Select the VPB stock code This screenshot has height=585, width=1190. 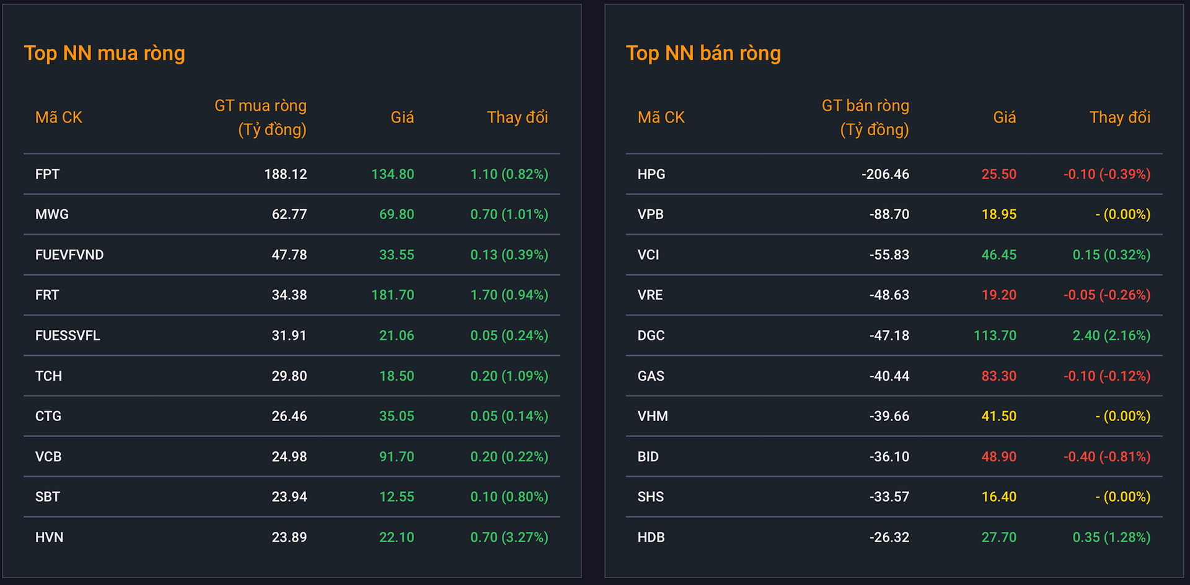[x=651, y=215]
